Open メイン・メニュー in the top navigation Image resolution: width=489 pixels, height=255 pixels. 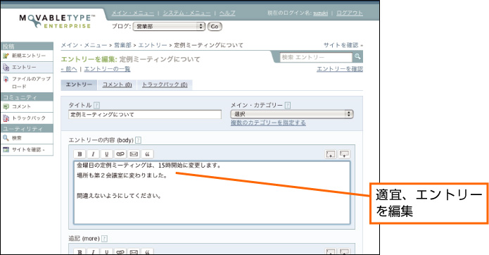pyautogui.click(x=133, y=13)
